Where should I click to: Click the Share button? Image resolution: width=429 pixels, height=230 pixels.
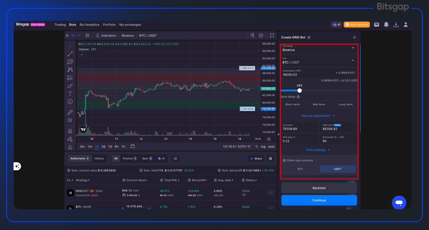coord(256,159)
